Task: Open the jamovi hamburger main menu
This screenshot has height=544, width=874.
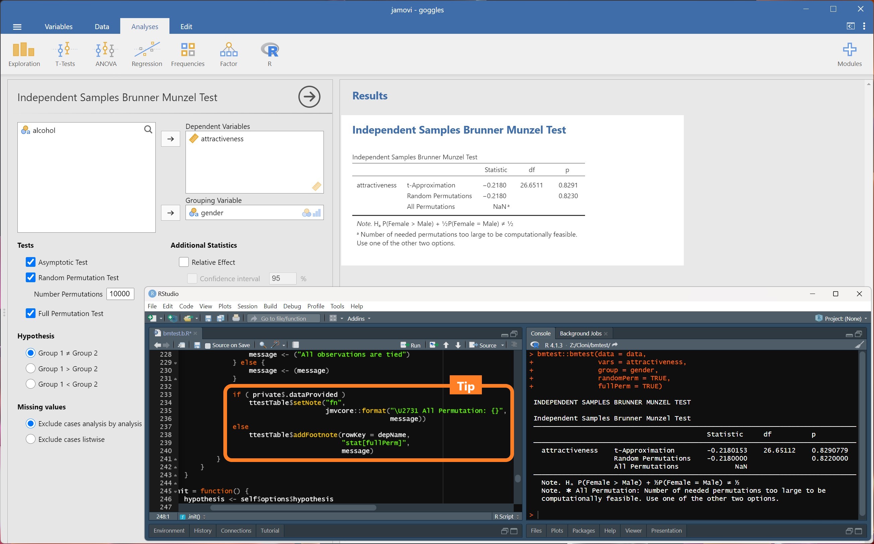Action: coord(17,27)
